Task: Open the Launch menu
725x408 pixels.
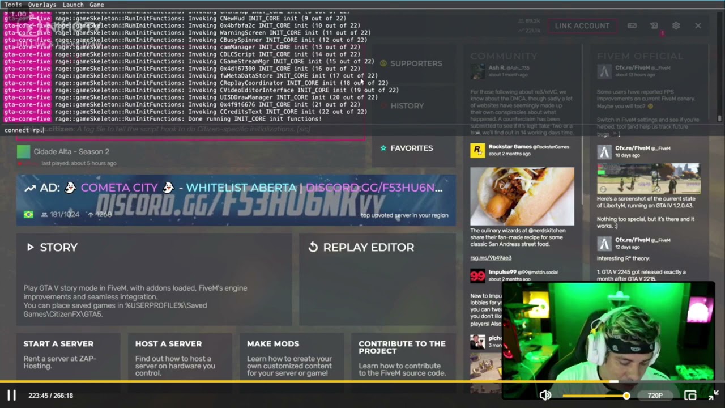Action: [x=73, y=5]
